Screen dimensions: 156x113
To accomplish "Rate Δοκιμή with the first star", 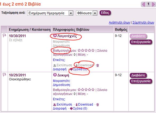I will 79,90.
